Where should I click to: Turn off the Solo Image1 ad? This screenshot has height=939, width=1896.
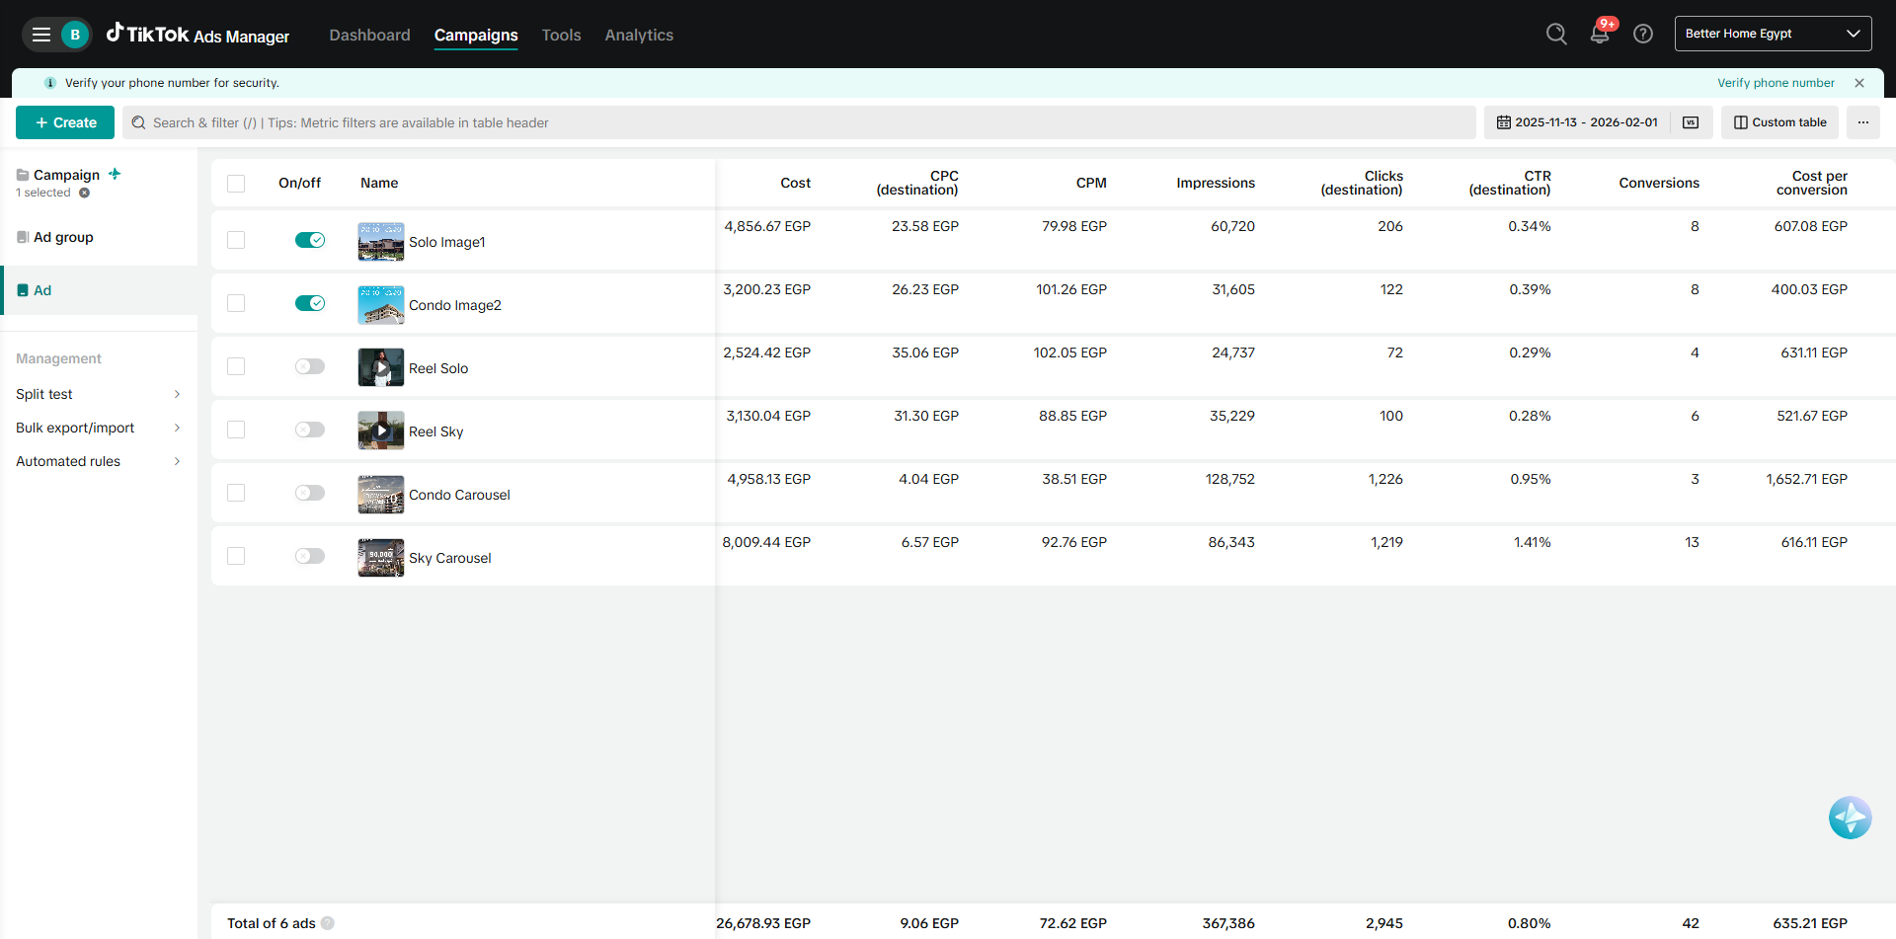click(310, 240)
